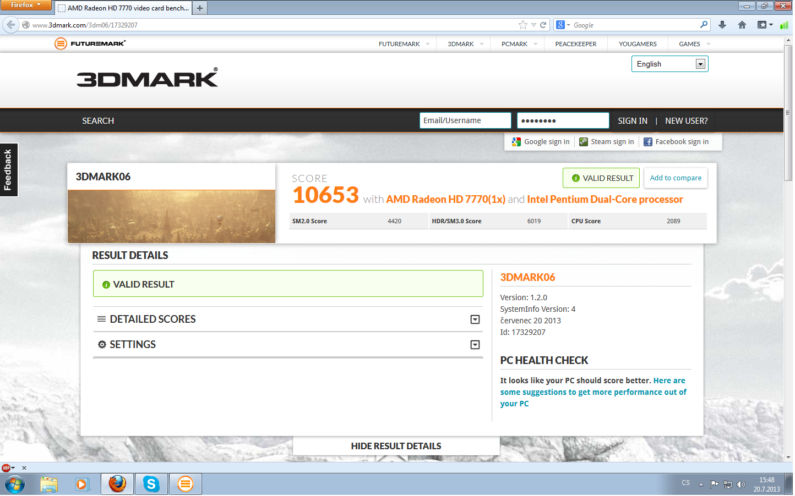Open the volume speaker tray icon
The height and width of the screenshot is (496, 795).
coord(741,484)
